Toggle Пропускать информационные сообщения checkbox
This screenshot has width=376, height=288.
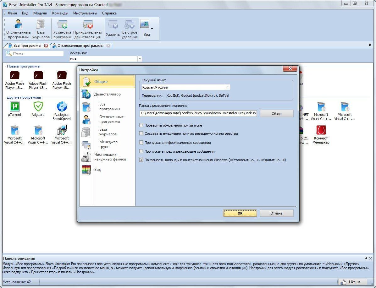pyautogui.click(x=141, y=143)
